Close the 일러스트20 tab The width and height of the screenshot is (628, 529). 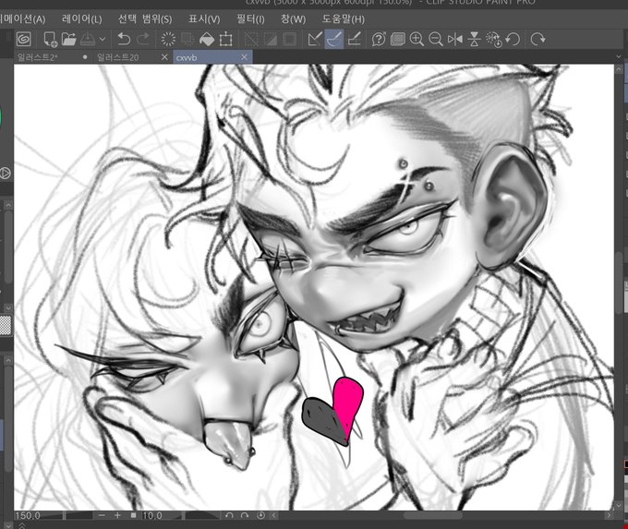(x=164, y=57)
